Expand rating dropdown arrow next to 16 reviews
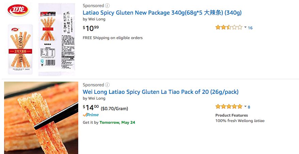299x154 pixels. (245, 28)
